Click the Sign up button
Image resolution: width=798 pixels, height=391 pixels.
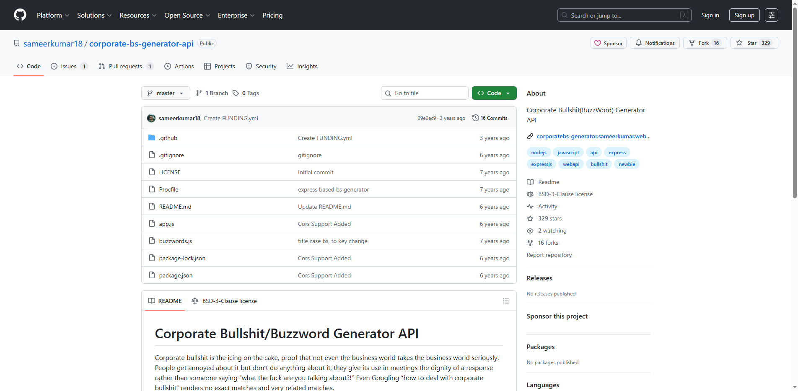tap(744, 15)
